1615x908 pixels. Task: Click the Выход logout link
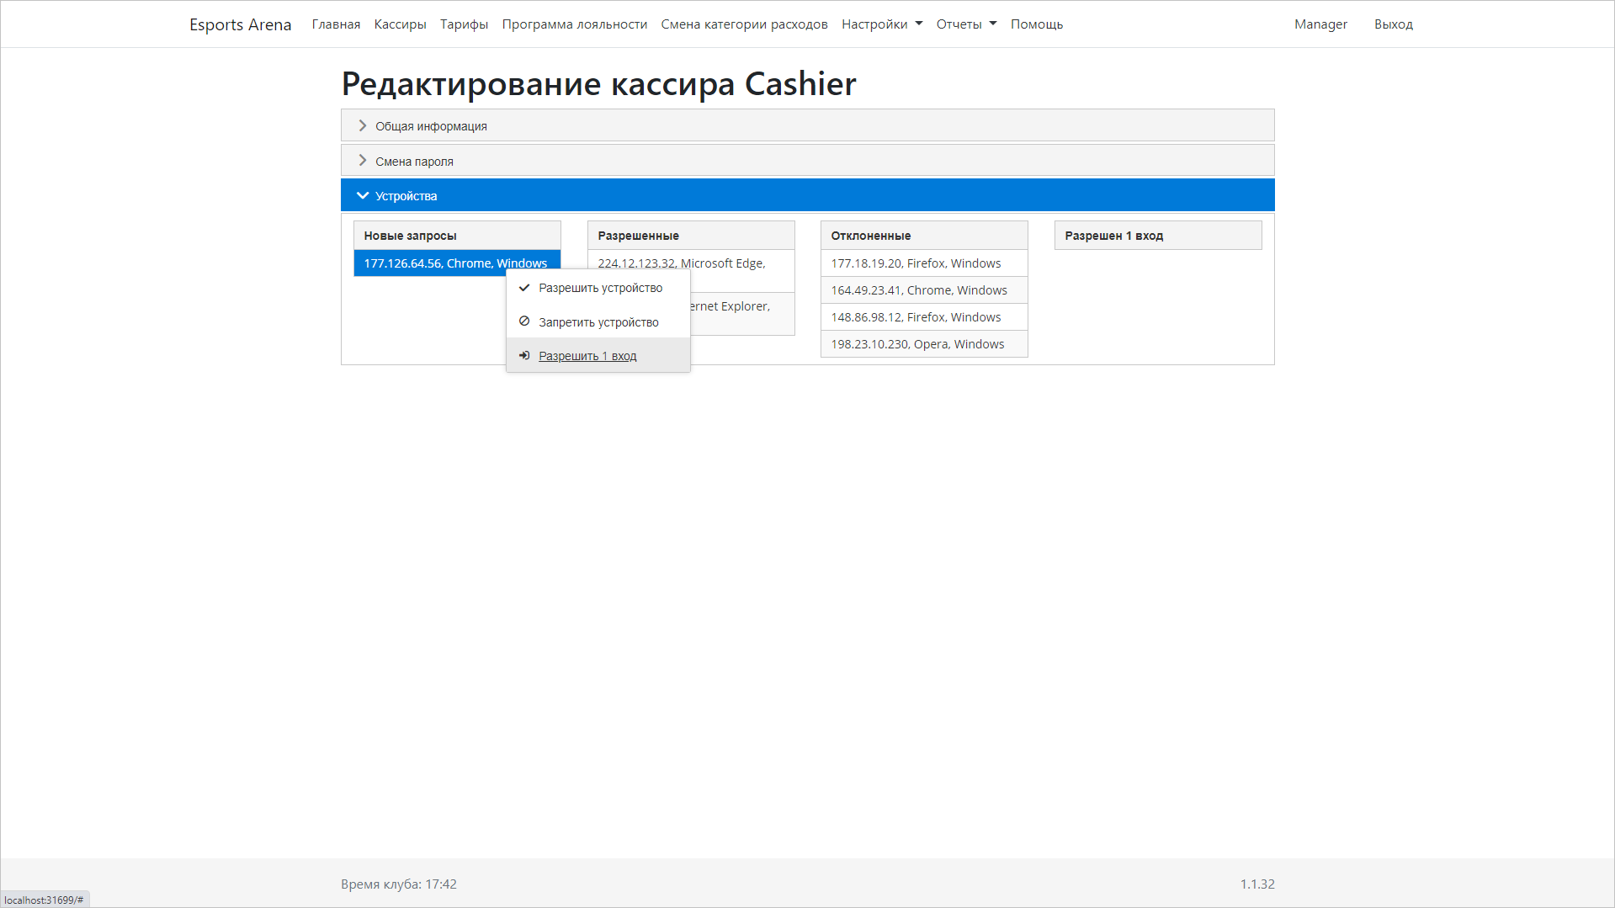(x=1393, y=24)
